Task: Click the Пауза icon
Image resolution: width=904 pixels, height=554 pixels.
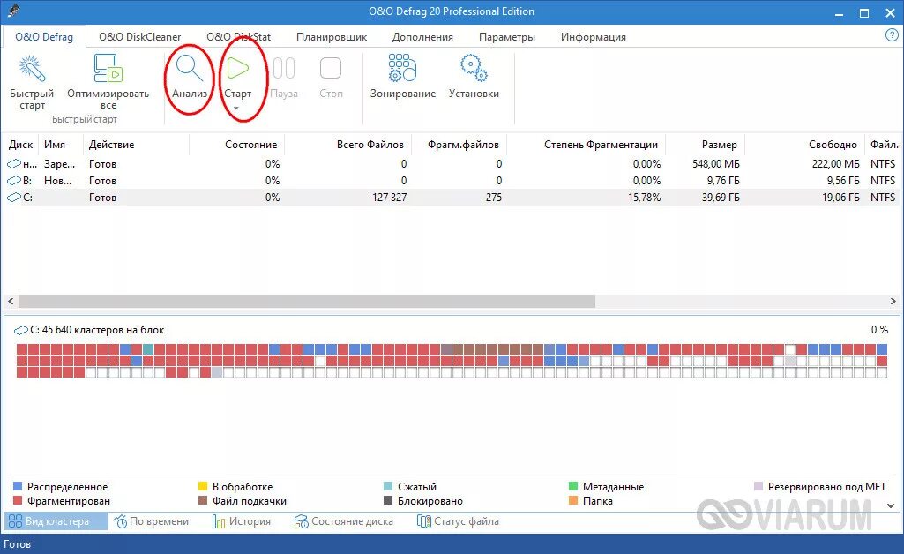Action: click(x=284, y=68)
